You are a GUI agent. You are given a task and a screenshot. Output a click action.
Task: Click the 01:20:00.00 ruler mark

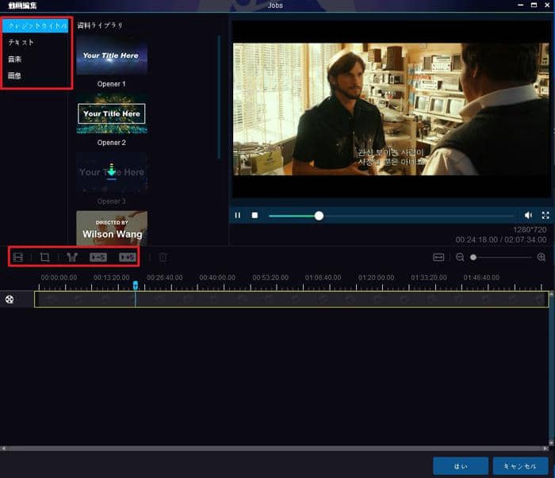tap(376, 277)
